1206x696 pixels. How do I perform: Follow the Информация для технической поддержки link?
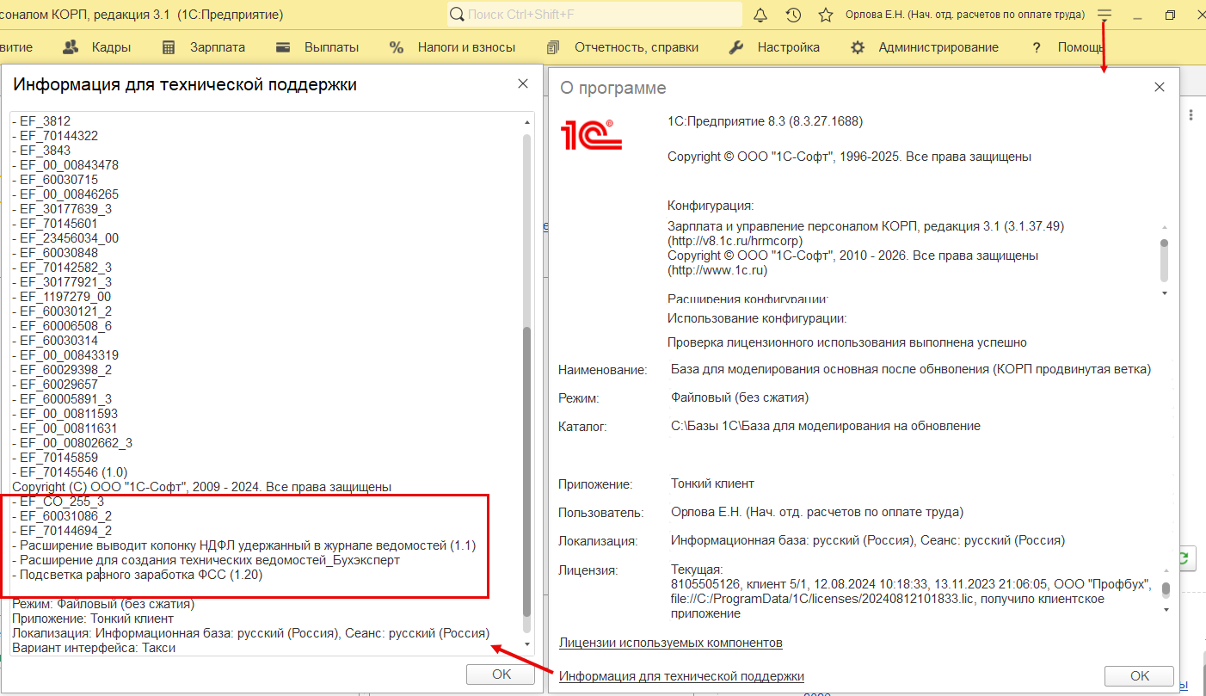click(681, 676)
